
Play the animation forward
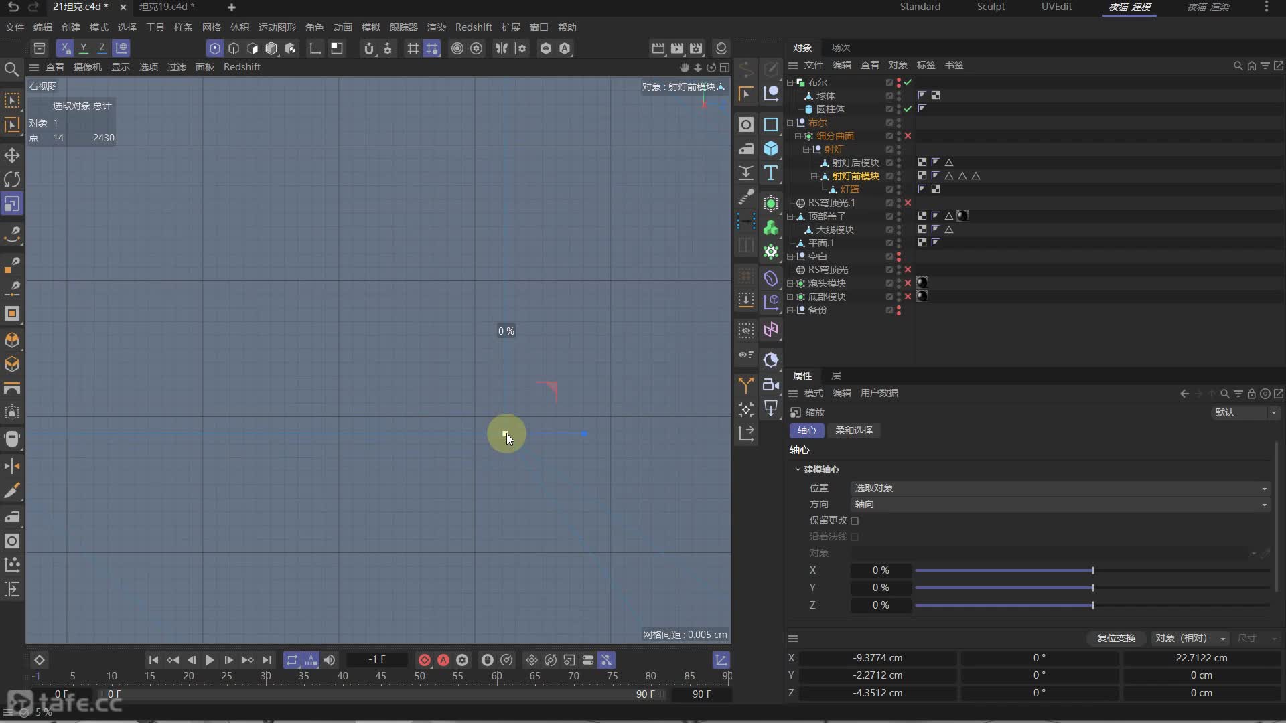pyautogui.click(x=210, y=660)
